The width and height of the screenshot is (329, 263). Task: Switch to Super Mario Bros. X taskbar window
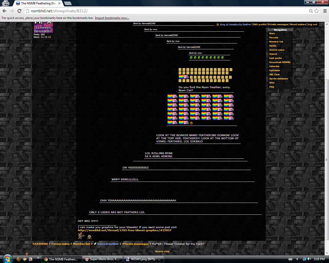(x=103, y=259)
